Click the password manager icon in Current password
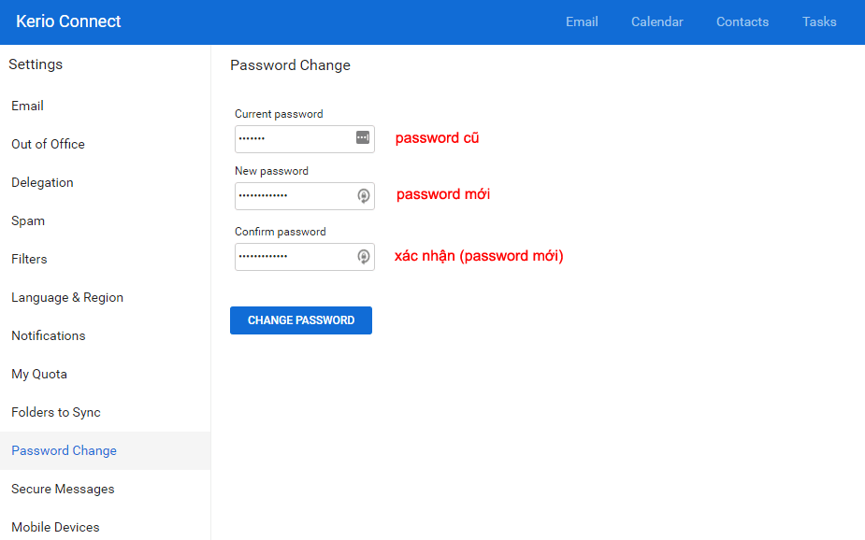 (363, 138)
